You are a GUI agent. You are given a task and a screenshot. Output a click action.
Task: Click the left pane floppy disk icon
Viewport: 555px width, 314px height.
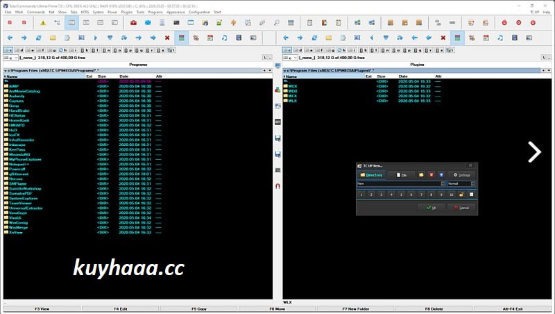(239, 38)
